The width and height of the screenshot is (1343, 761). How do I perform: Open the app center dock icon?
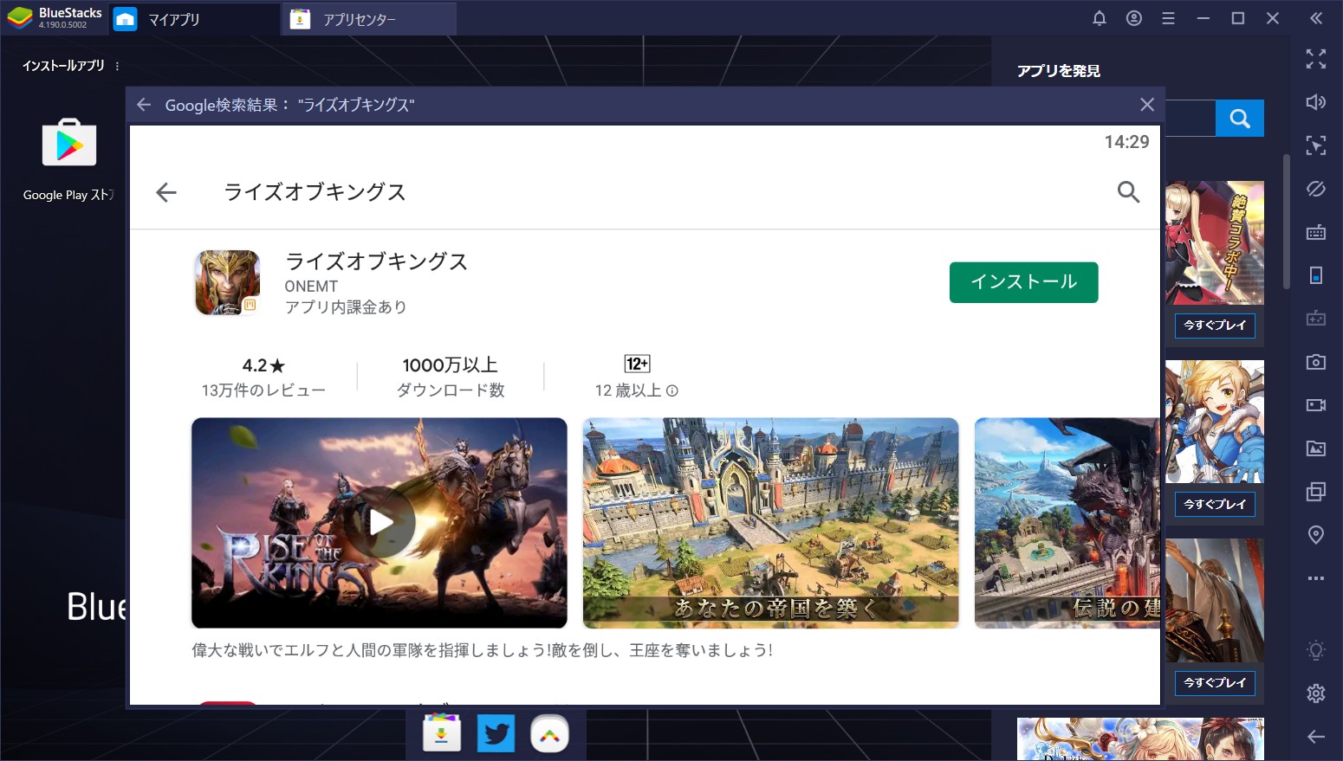[x=442, y=733]
